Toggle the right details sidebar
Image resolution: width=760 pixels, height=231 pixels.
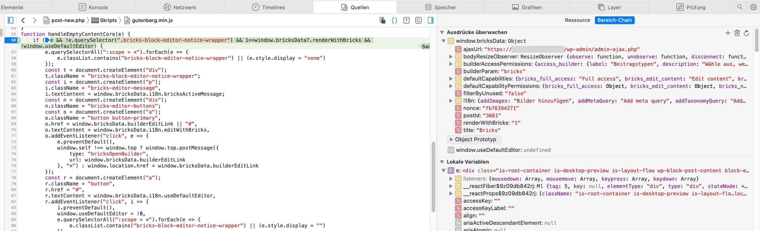point(431,20)
